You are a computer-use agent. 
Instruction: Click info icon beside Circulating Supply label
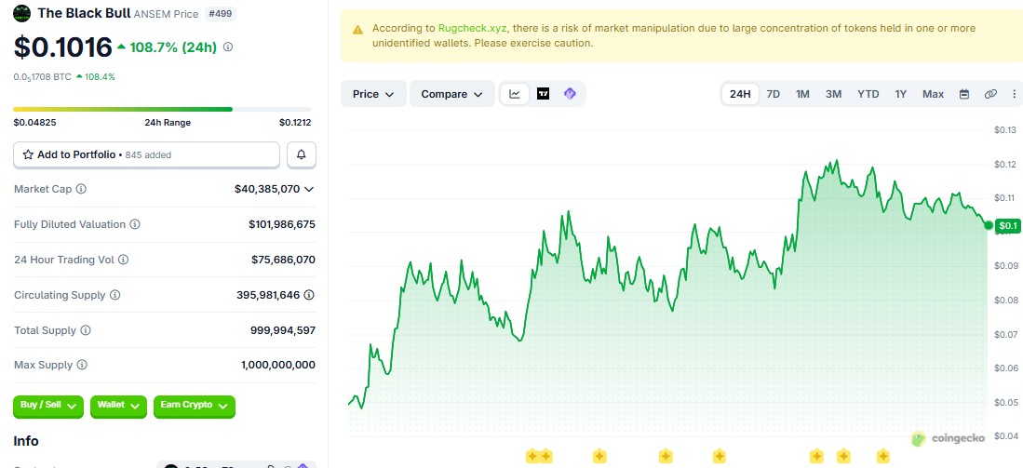(114, 295)
